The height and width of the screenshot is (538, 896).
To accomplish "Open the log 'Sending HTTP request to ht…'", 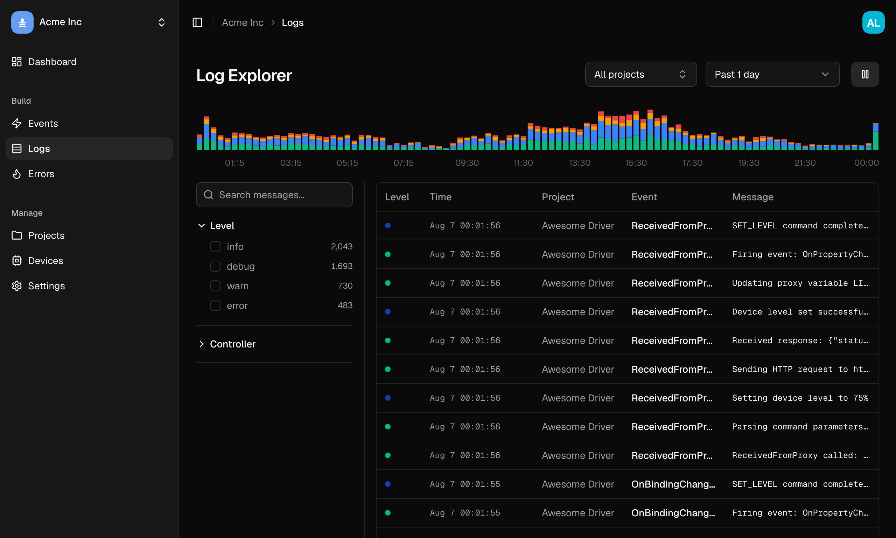I will [627, 369].
